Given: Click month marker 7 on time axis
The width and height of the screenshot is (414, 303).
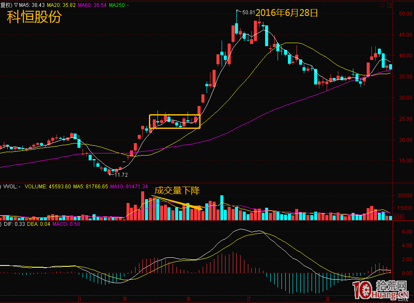Looking at the screenshot, I should tap(249, 299).
